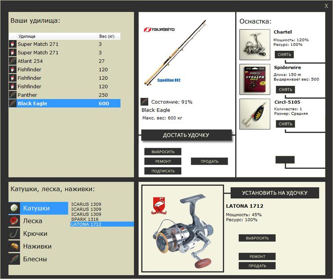This screenshot has width=333, height=279.
Task: Click УСТАНОВИТЬ НА УДОЧКУ button
Action: tap(275, 193)
